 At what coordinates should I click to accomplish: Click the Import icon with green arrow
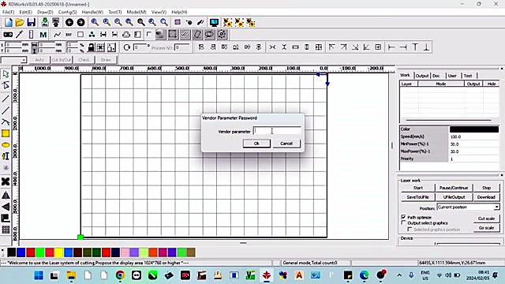point(45,22)
